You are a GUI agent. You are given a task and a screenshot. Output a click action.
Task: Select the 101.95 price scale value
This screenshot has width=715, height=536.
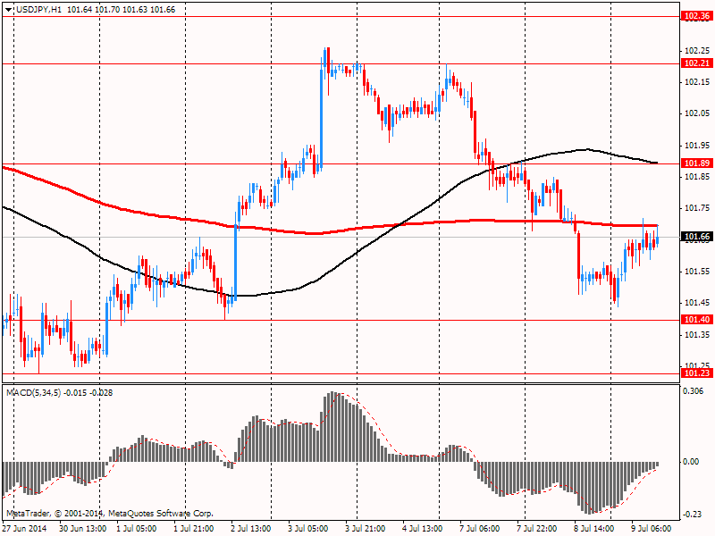(697, 146)
